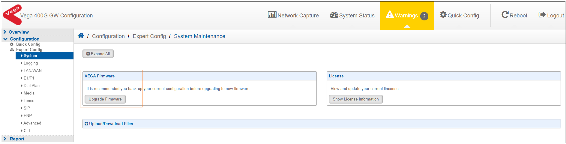566x144 pixels.
Task: Click the warnings count badge showing 2
Action: click(x=424, y=16)
